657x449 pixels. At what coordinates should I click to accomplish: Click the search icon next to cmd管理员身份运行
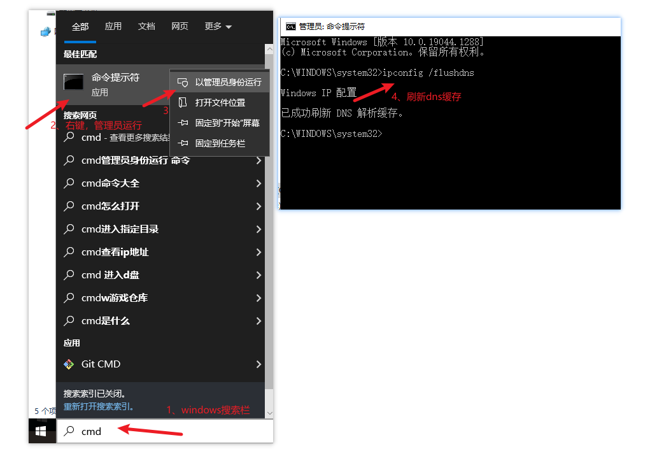click(x=69, y=160)
